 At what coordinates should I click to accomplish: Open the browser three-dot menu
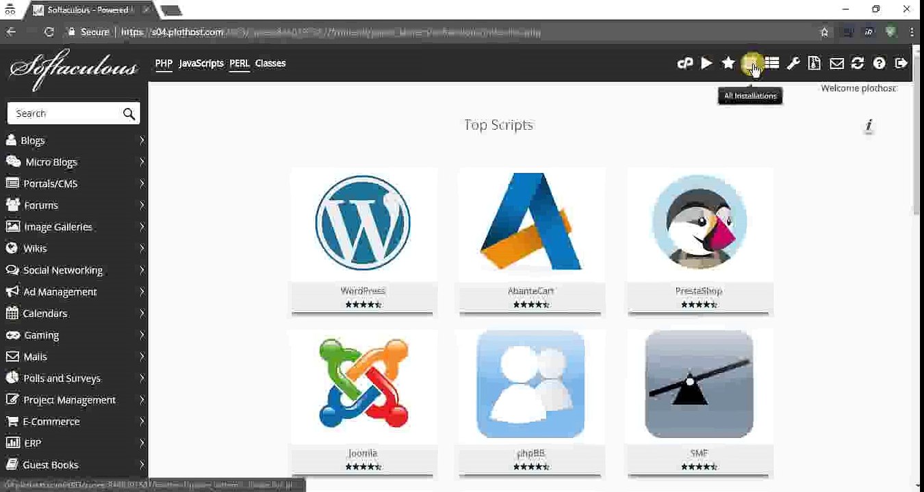pos(912,32)
